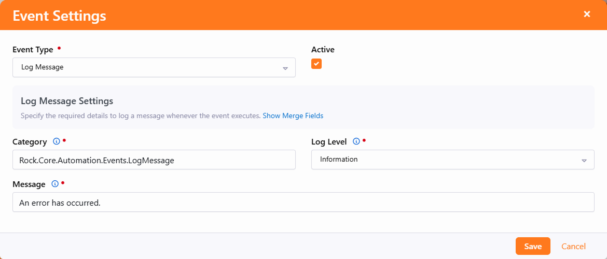Click the Category field label
The height and width of the screenshot is (259, 607).
(30, 141)
